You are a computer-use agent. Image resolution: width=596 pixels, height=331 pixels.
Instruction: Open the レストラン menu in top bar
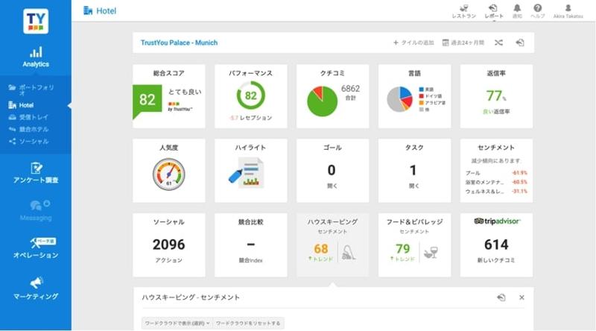[x=463, y=10]
